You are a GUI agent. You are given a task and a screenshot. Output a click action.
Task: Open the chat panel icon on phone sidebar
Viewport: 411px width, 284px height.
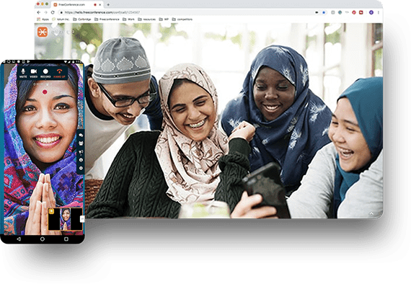tap(81, 136)
